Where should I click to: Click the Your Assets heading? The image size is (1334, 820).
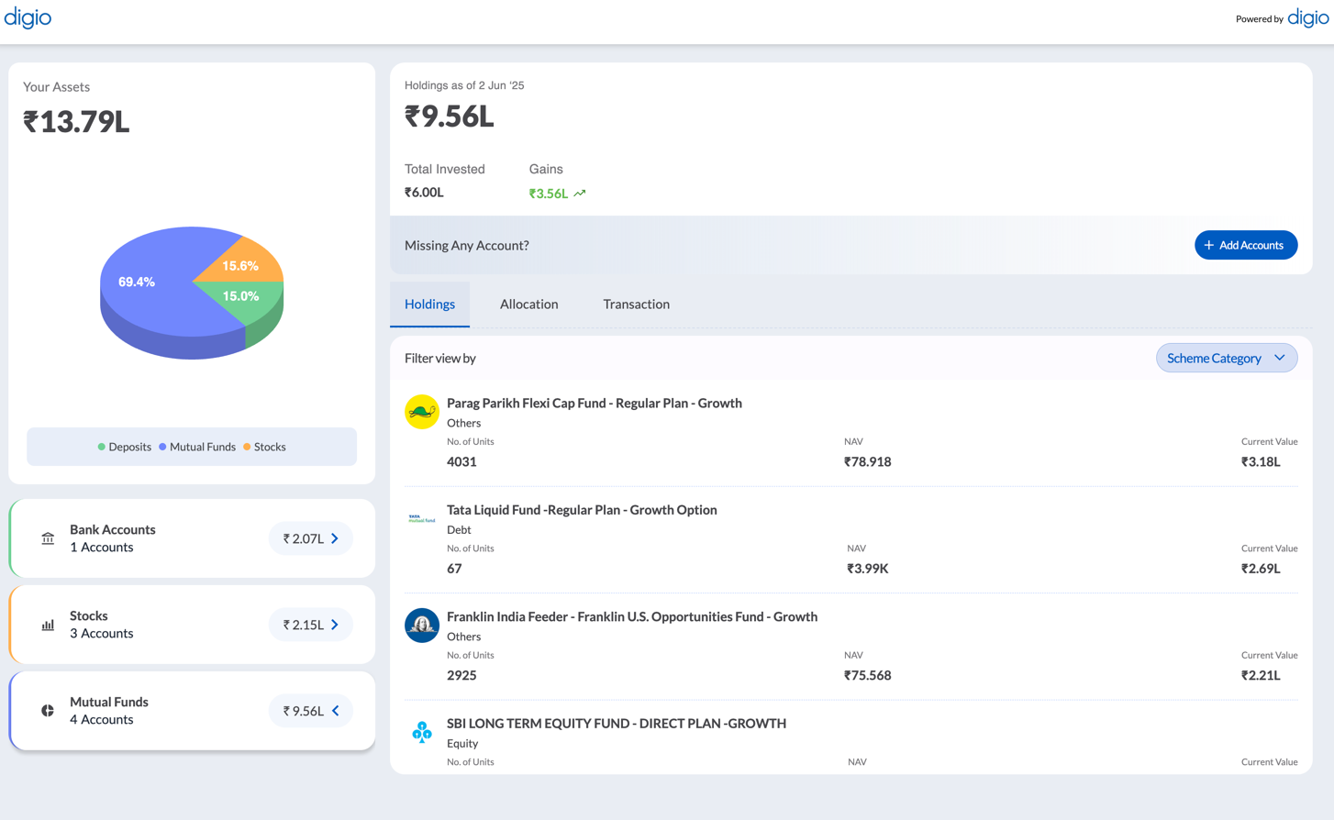tap(56, 86)
